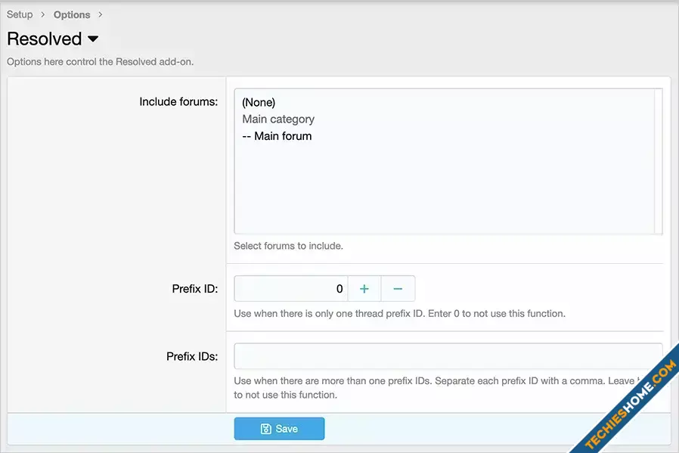Click the Prefix IDs text field
Screen dimensions: 679x453
coord(448,356)
